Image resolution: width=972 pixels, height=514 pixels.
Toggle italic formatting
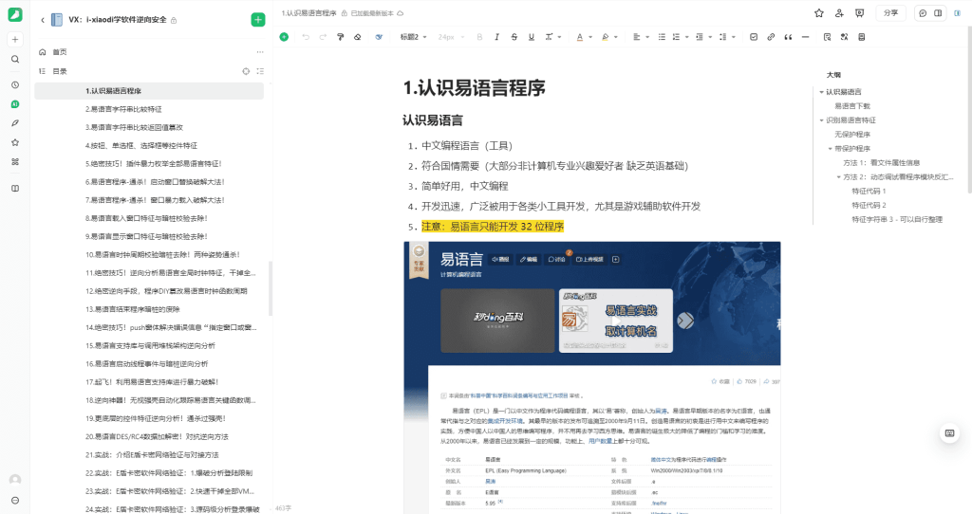tap(496, 37)
